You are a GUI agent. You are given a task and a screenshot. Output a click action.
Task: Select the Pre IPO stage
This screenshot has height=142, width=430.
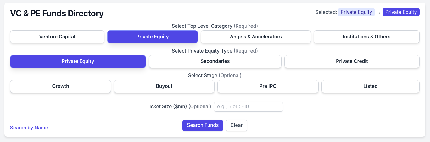268,86
